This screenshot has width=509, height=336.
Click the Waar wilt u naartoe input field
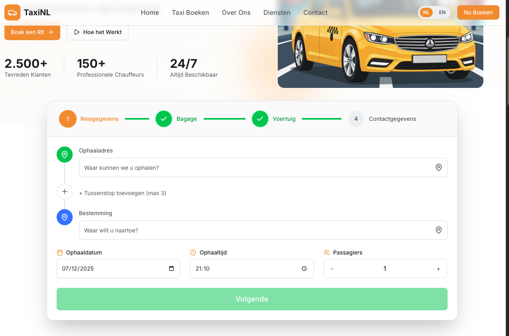[257, 230]
